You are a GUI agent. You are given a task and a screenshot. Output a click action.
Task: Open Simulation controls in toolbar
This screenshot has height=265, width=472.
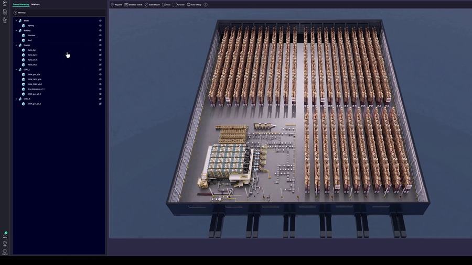(x=134, y=5)
